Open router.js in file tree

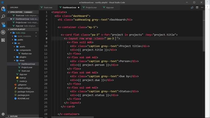23,81
